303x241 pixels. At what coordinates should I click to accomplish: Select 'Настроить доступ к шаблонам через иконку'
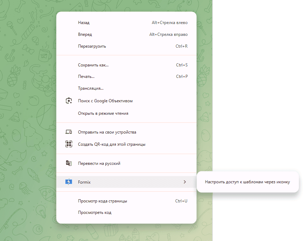click(x=247, y=182)
